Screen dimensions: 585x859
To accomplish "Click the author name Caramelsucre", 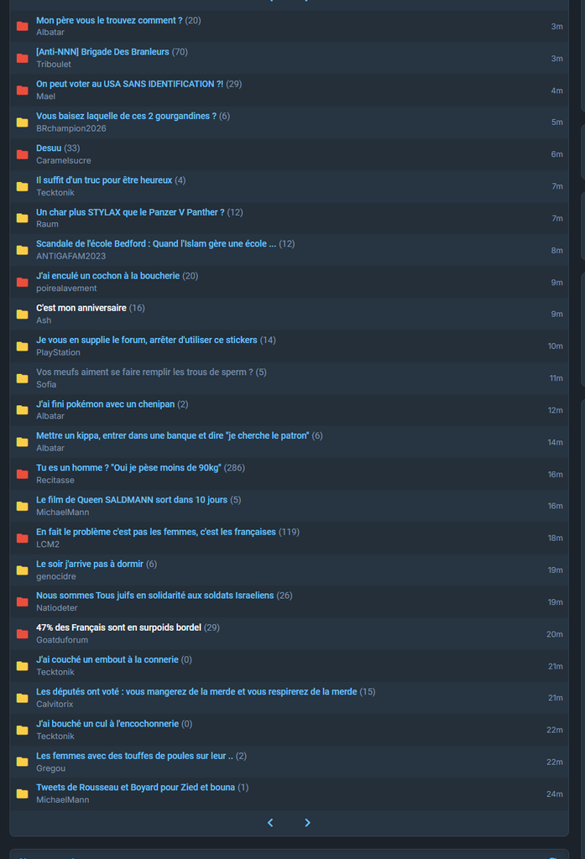I will coord(64,160).
